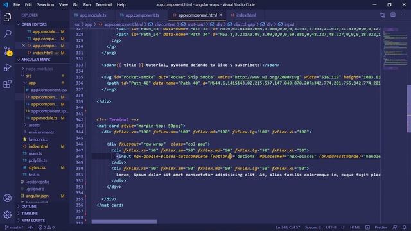The height and width of the screenshot is (231, 411).
Task: Open the Go menu
Action: point(76,4)
